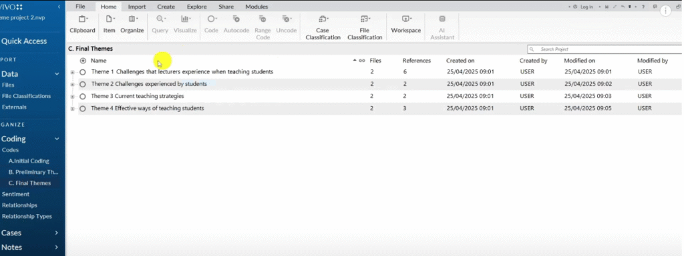This screenshot has width=684, height=256.
Task: Select the Range Code tool
Action: [x=263, y=27]
